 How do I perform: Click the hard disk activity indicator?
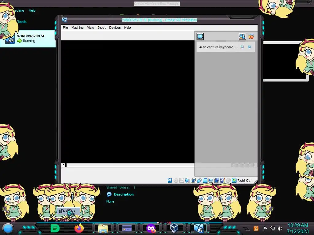pos(170,181)
